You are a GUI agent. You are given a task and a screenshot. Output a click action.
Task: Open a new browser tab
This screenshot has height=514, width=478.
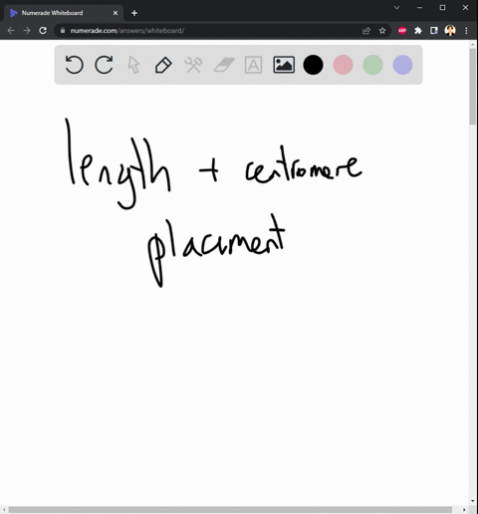coord(134,13)
